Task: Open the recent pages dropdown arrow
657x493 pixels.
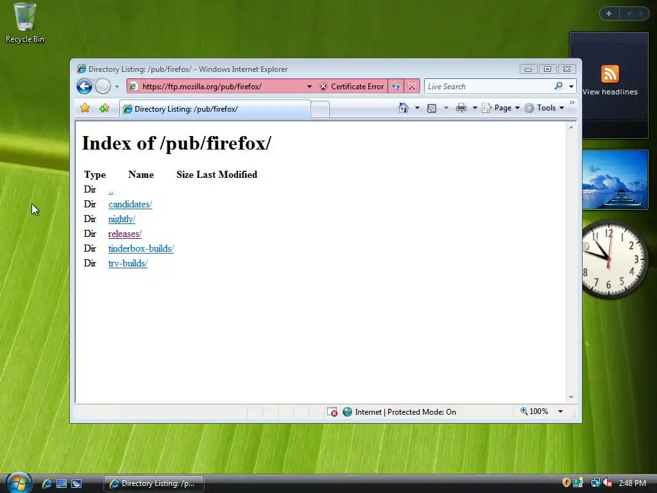Action: tap(117, 87)
